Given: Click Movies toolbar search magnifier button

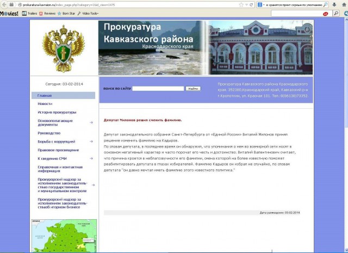Looking at the screenshot, I should click(x=336, y=14).
